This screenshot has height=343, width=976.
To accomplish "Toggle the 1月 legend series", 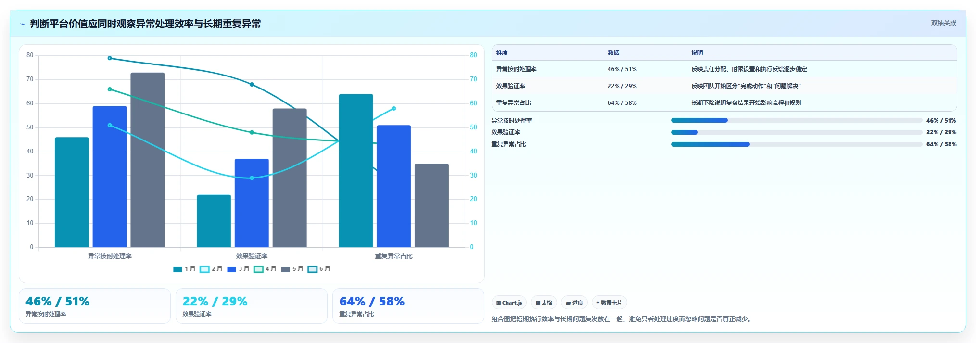I will 184,269.
